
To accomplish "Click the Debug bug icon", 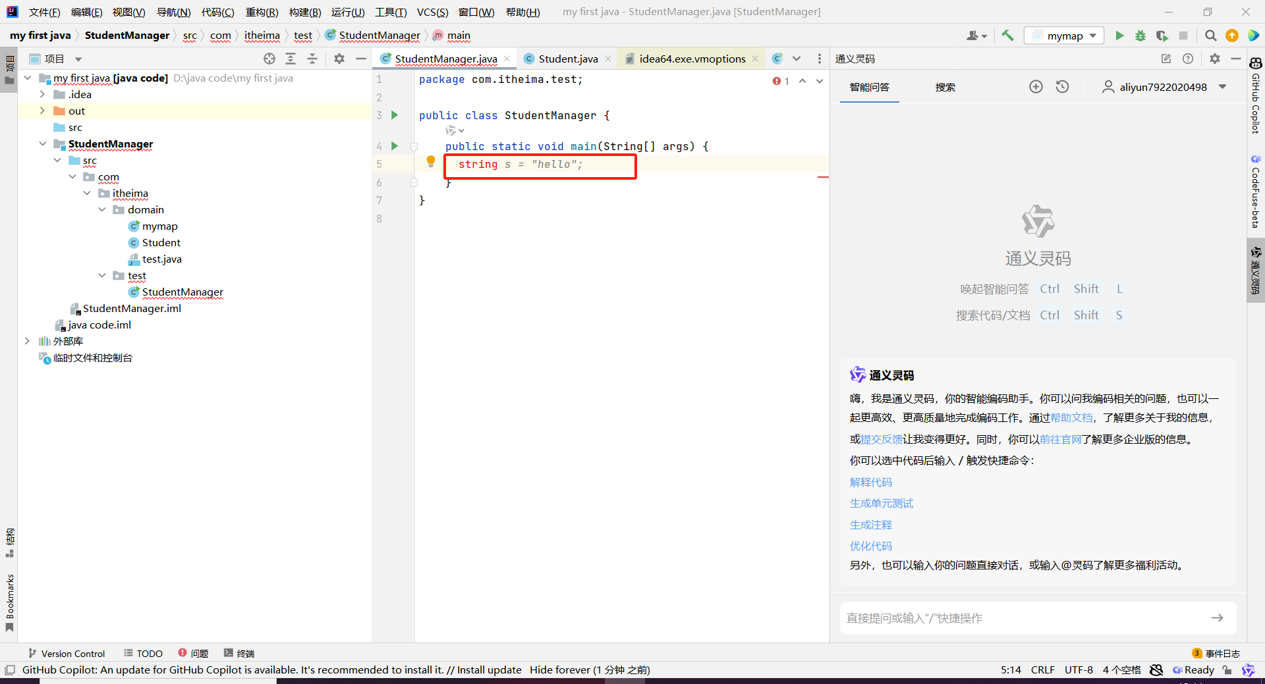I will coord(1140,36).
